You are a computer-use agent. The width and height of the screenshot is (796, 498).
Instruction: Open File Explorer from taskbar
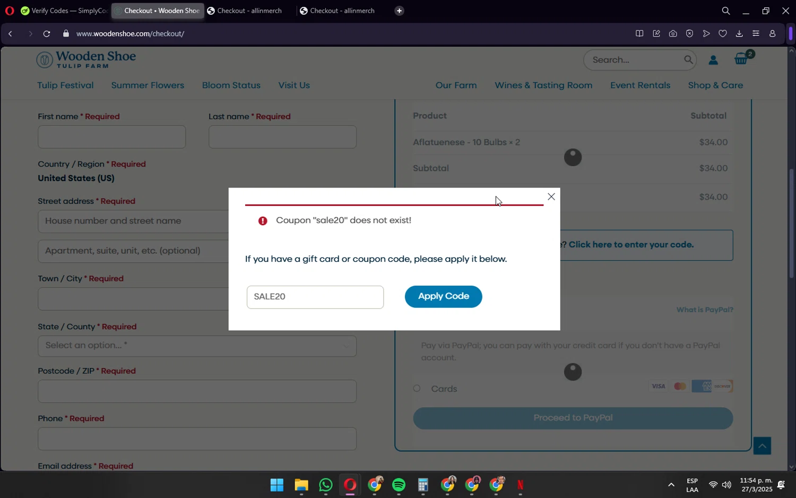301,485
